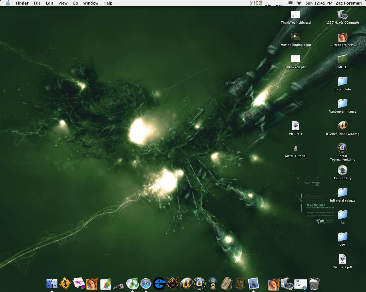Open the File menu
This screenshot has height=292, width=366.
click(37, 3)
